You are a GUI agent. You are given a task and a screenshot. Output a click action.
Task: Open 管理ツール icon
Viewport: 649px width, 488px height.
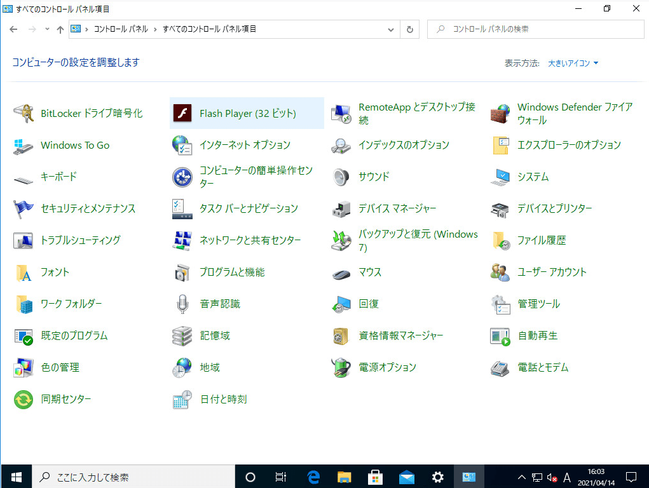point(500,304)
